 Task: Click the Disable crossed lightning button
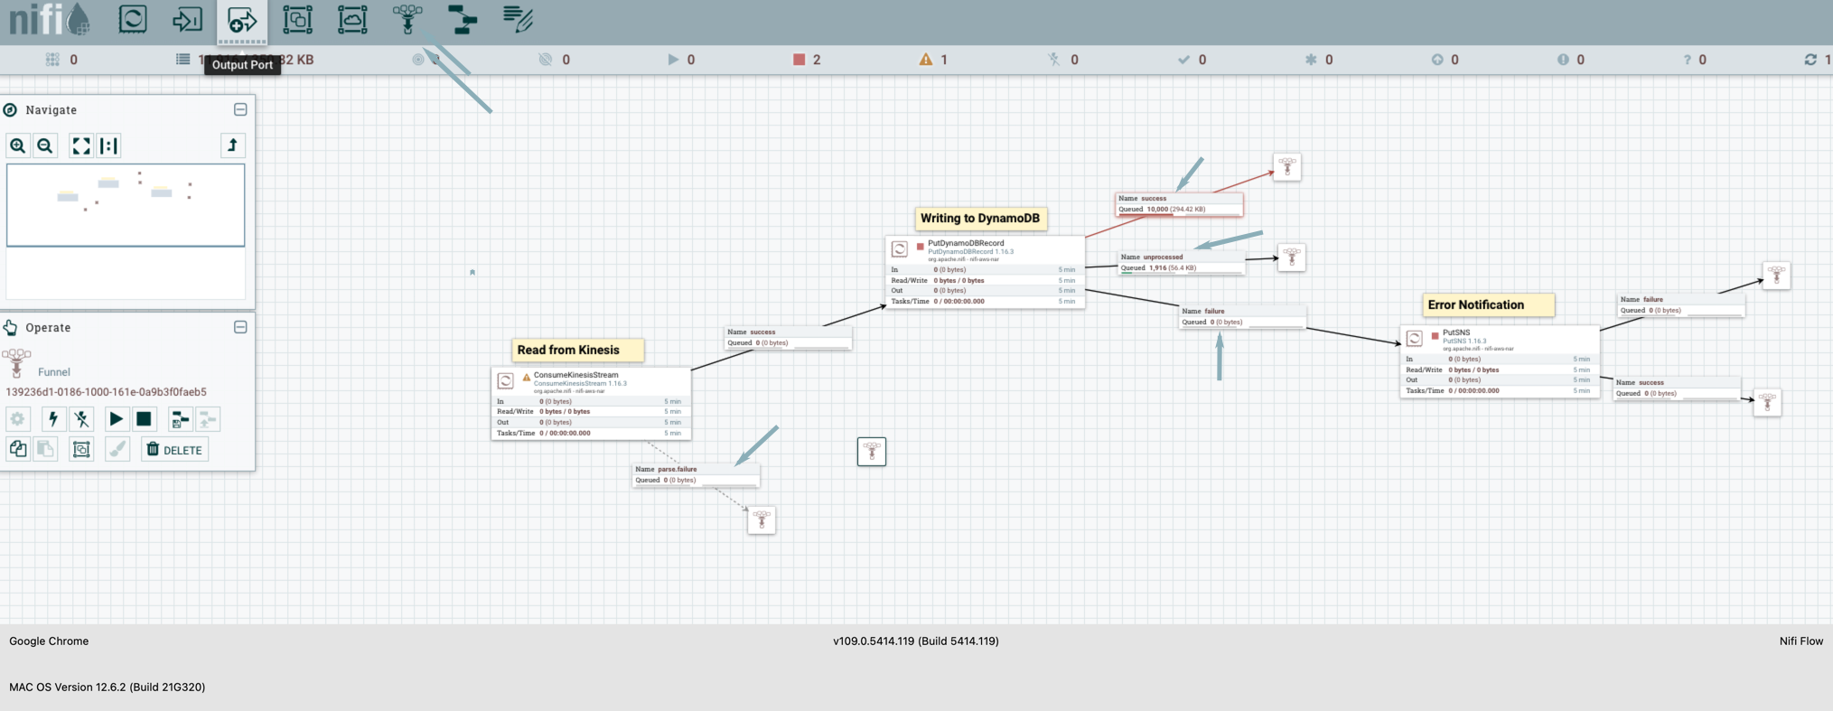coord(81,419)
